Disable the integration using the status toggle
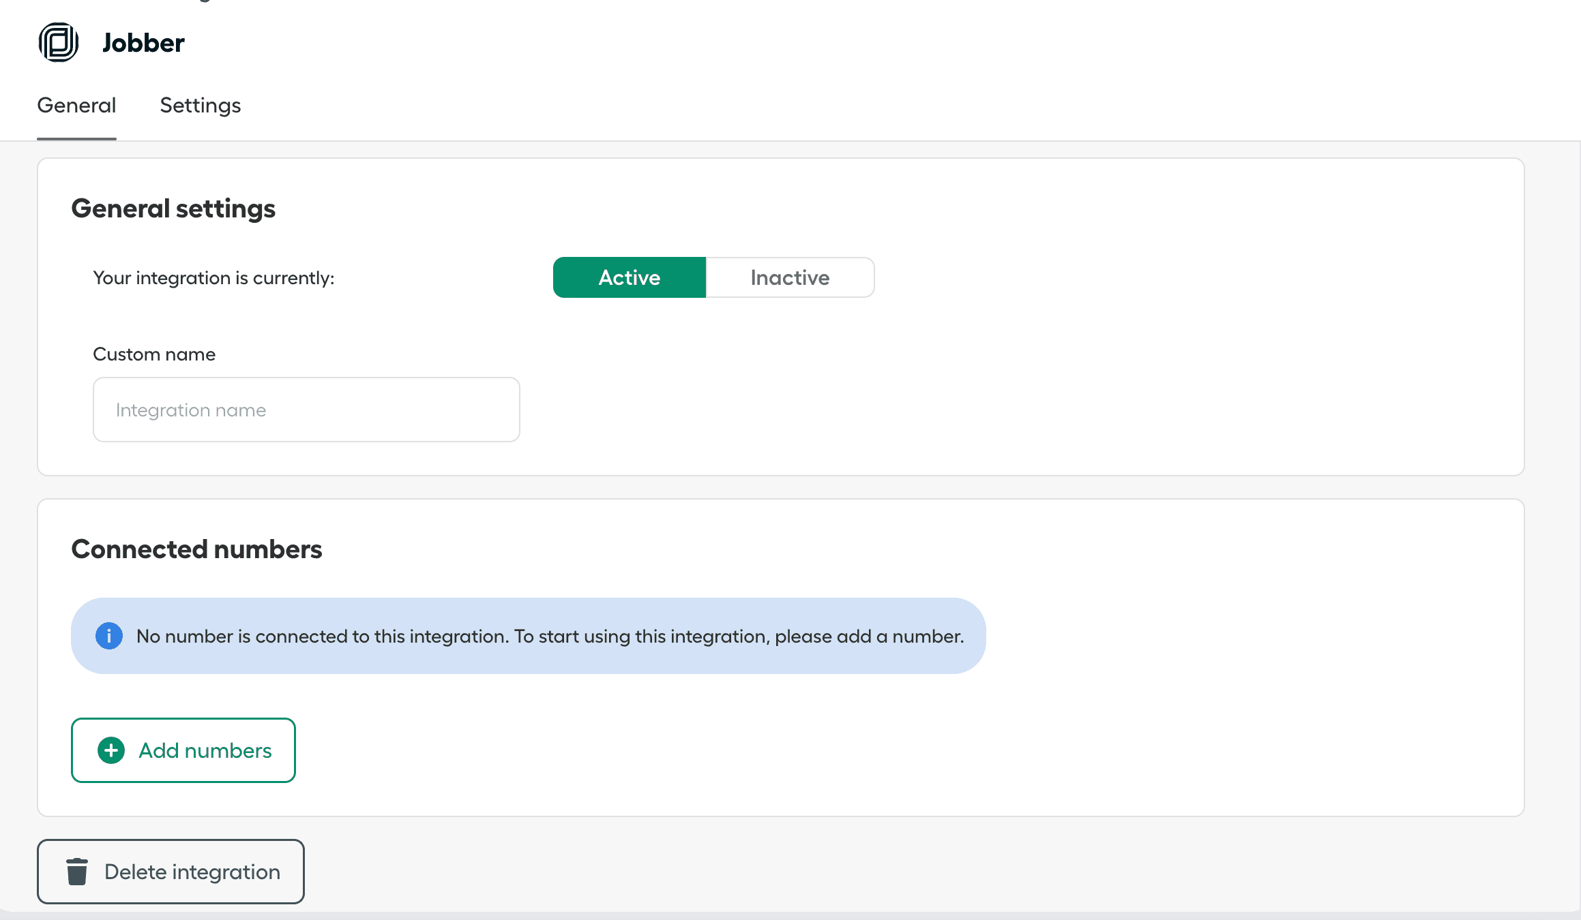The height and width of the screenshot is (920, 1581). (x=789, y=277)
